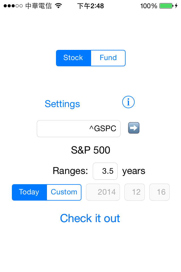Viewport: 181px width, 272px height.
Task: Tap the 2014 year field
Action: 103,192
